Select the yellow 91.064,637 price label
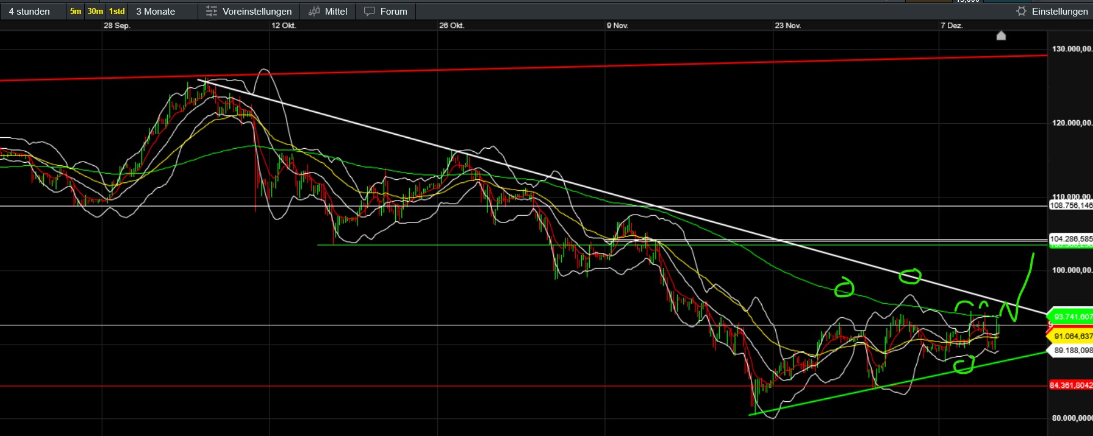Image resolution: width=1093 pixels, height=436 pixels. pyautogui.click(x=1072, y=336)
